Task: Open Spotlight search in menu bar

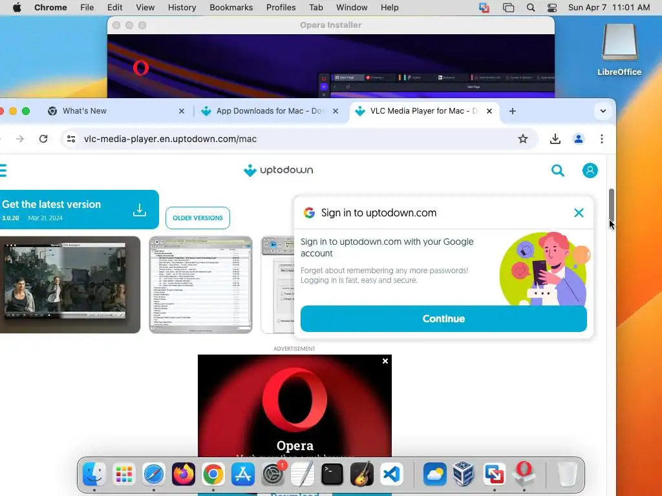Action: click(531, 8)
